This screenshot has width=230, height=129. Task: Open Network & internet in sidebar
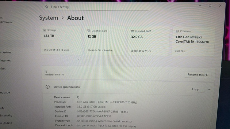[6, 61]
